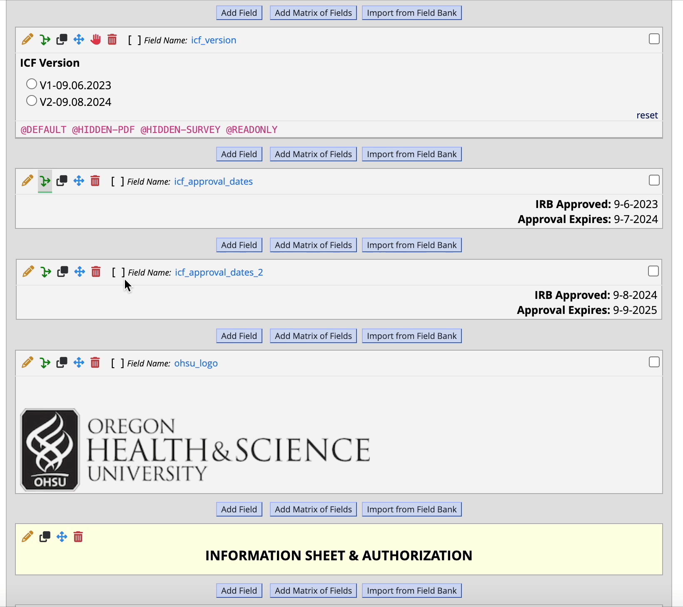Viewport: 683px width, 607px height.
Task: Edit the ohsu_logo field
Action: click(27, 363)
